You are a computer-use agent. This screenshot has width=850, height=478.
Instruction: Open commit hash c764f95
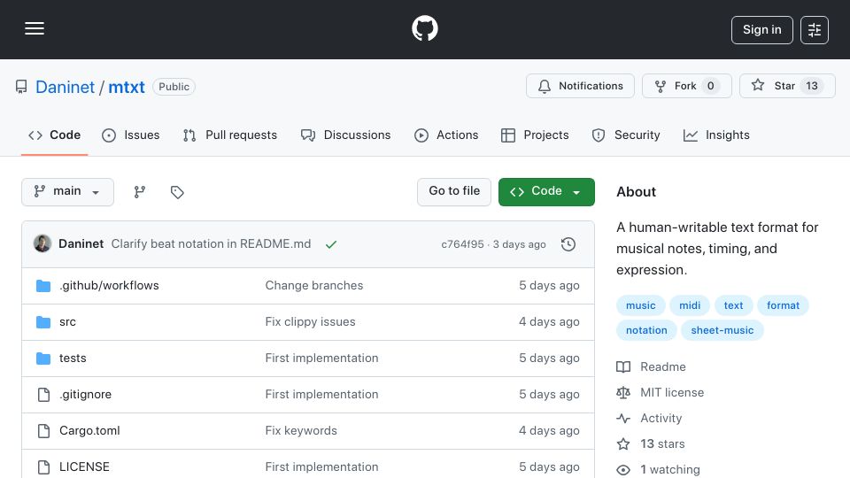click(x=462, y=244)
